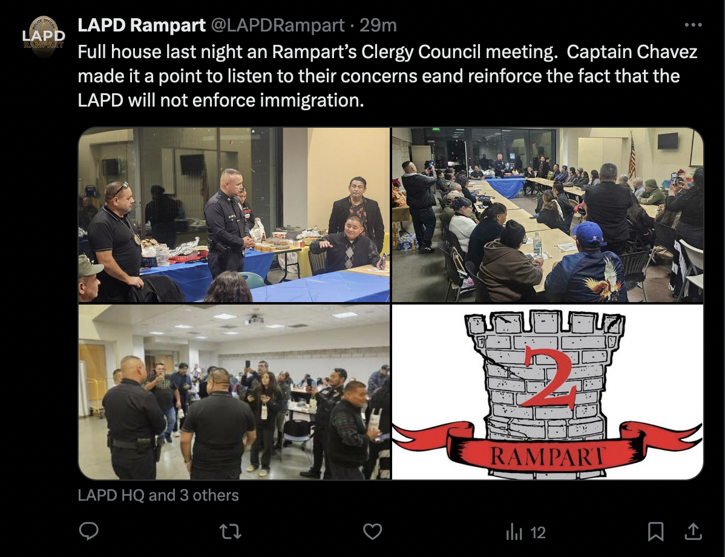The height and width of the screenshot is (557, 725).
Task: Click tweet line mentioning Clergy Council meeting
Action: point(387,52)
